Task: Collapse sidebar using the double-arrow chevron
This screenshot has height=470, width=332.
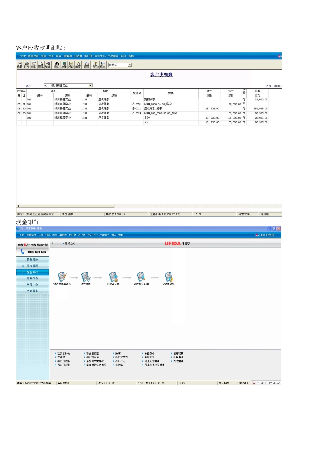Action: 53,243
